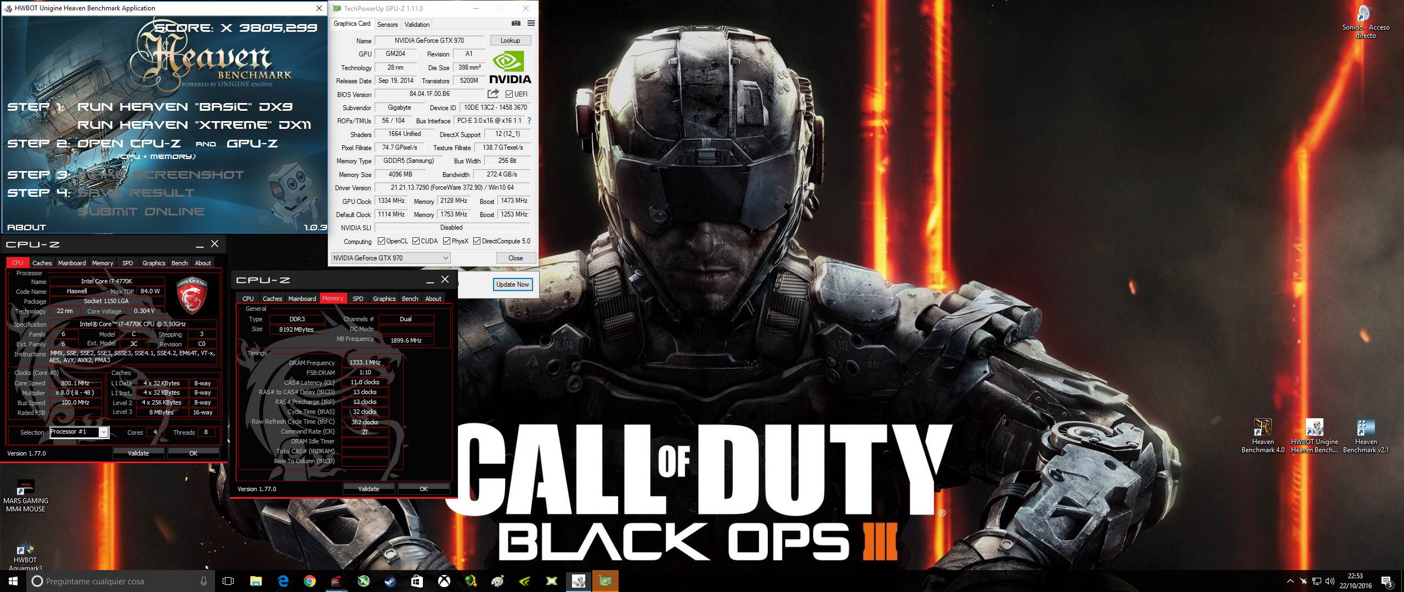Switch to the Sensors tab in GPU-Z
Screen dimensions: 1404x592
pos(387,25)
